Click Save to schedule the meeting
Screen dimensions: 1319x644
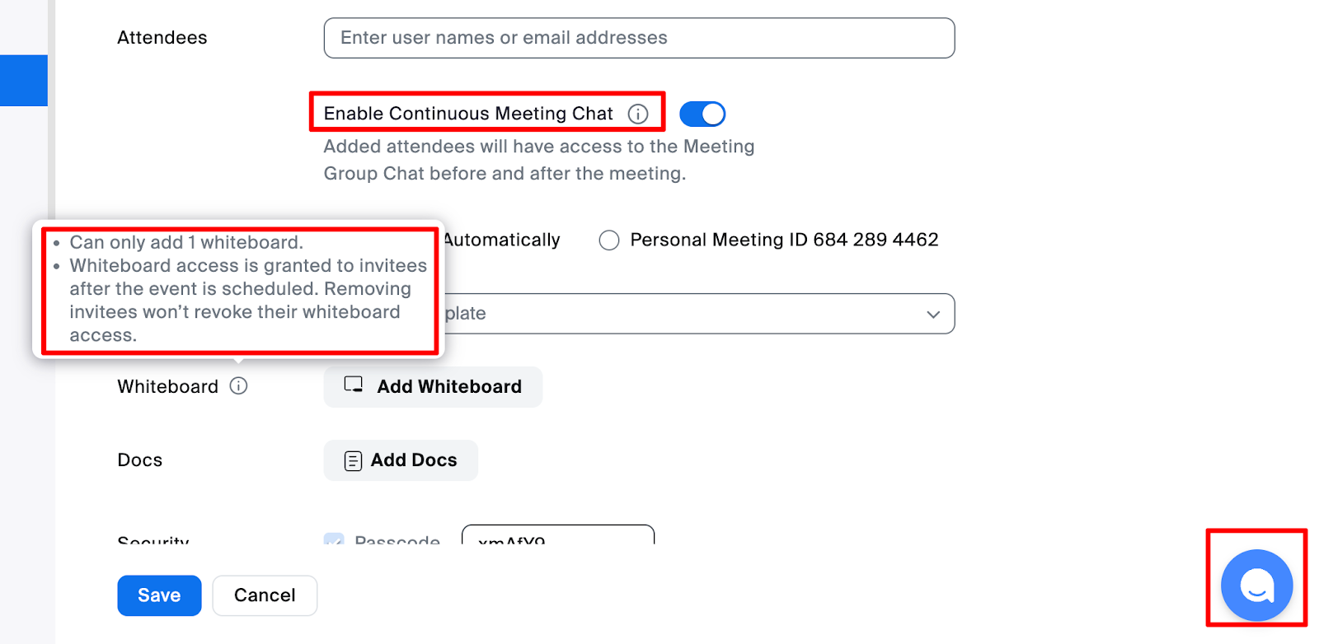coord(158,595)
